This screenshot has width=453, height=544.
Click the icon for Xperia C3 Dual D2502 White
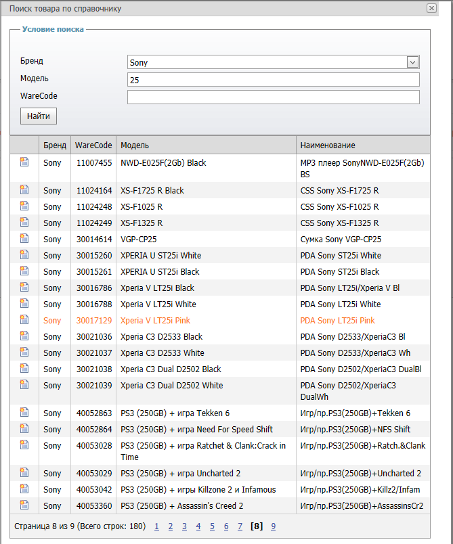click(x=24, y=384)
